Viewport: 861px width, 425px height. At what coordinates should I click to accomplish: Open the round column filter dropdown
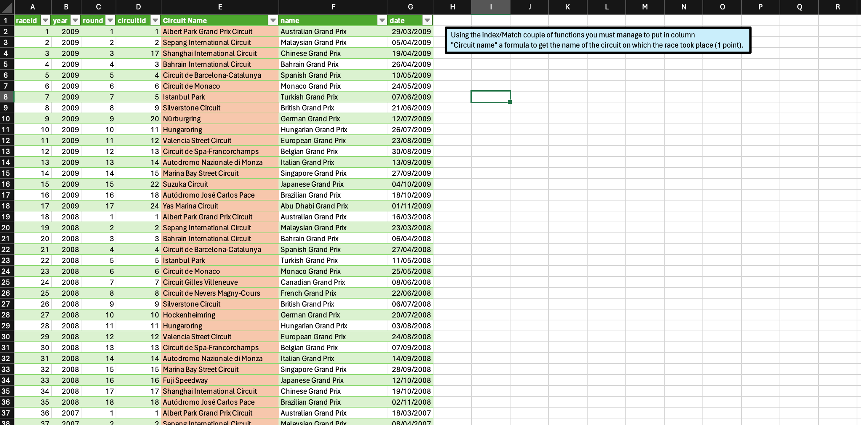110,20
